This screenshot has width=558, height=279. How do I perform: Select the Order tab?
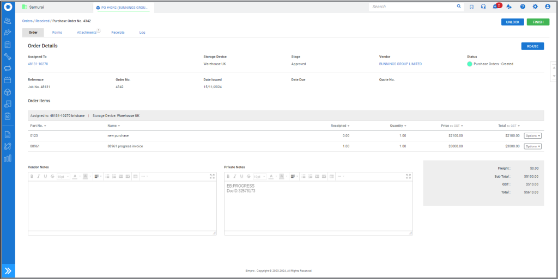(x=33, y=32)
